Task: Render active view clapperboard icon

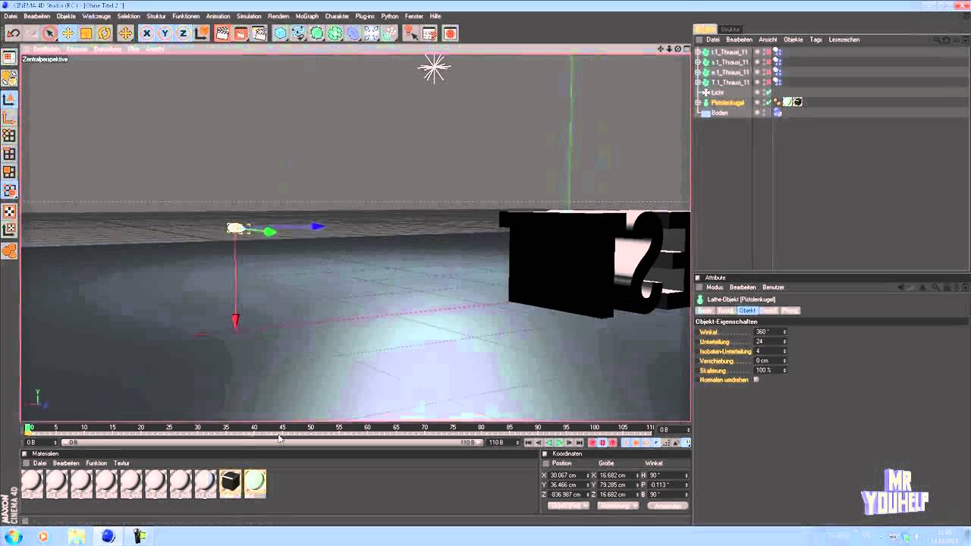Action: tap(222, 33)
